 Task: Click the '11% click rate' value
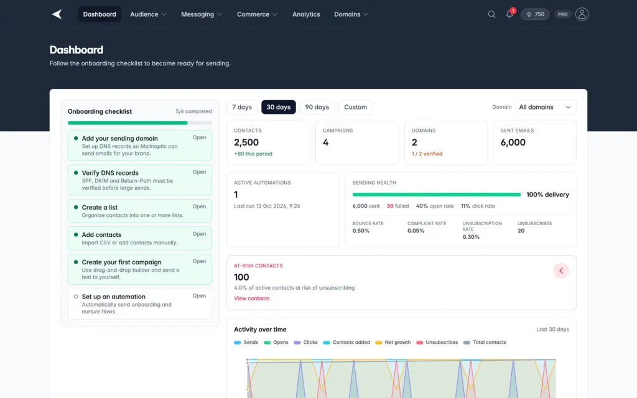coord(478,206)
